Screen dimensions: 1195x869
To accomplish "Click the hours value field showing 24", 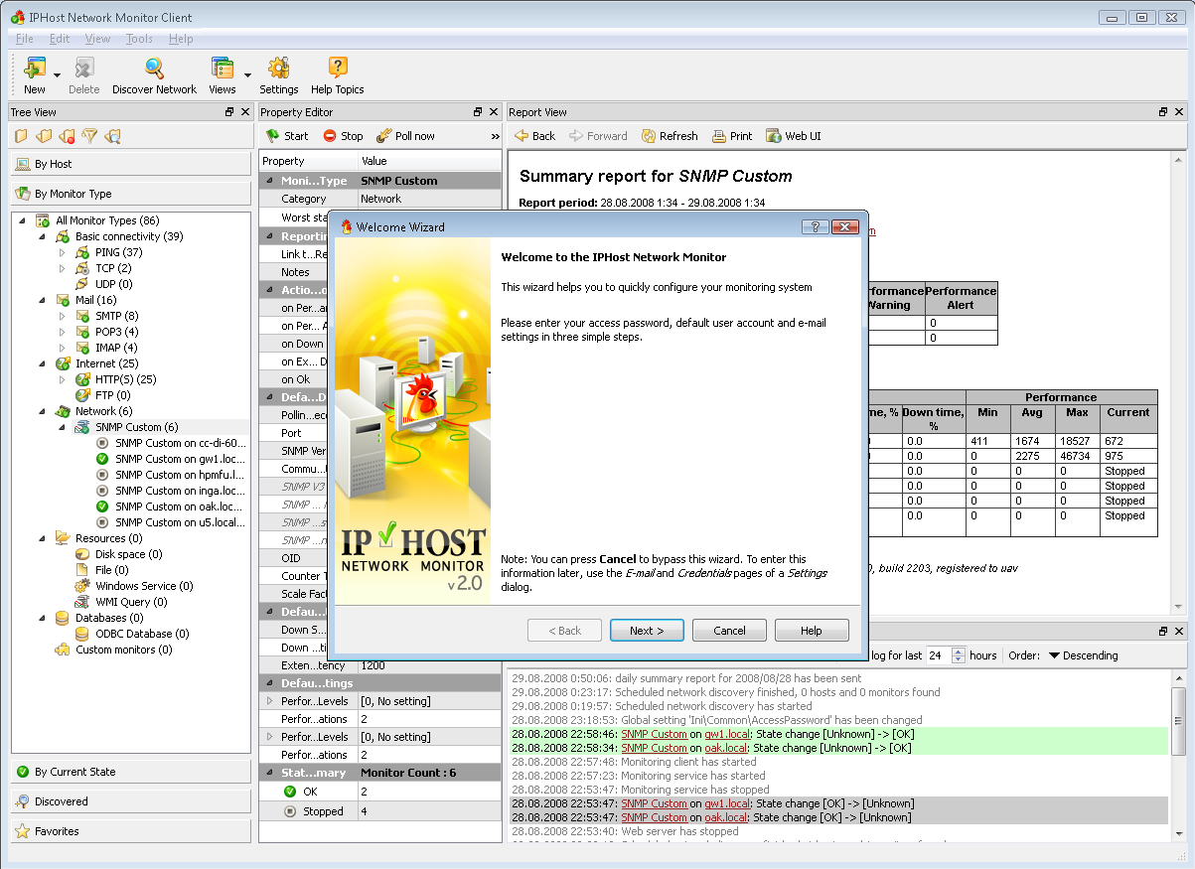I will click(x=939, y=655).
